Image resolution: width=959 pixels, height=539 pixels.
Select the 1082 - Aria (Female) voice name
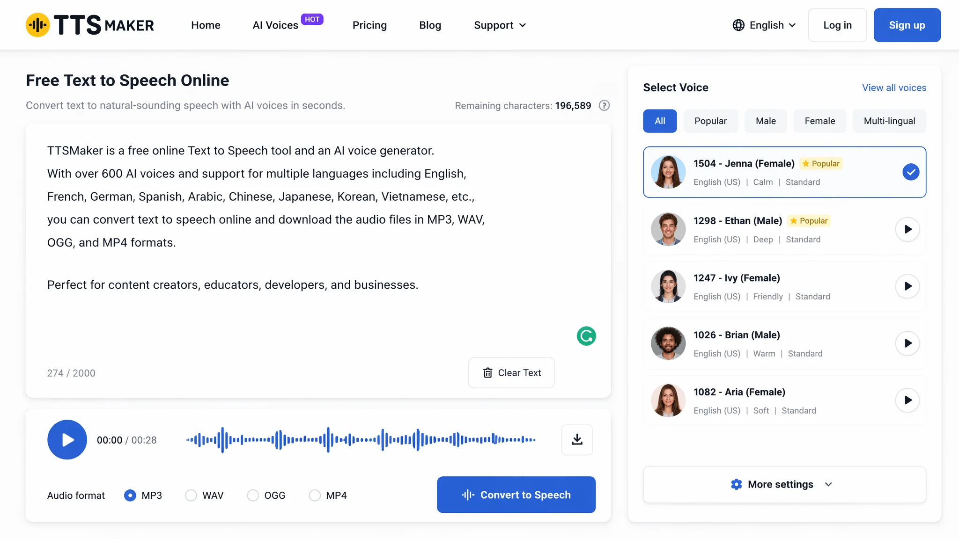pos(739,392)
